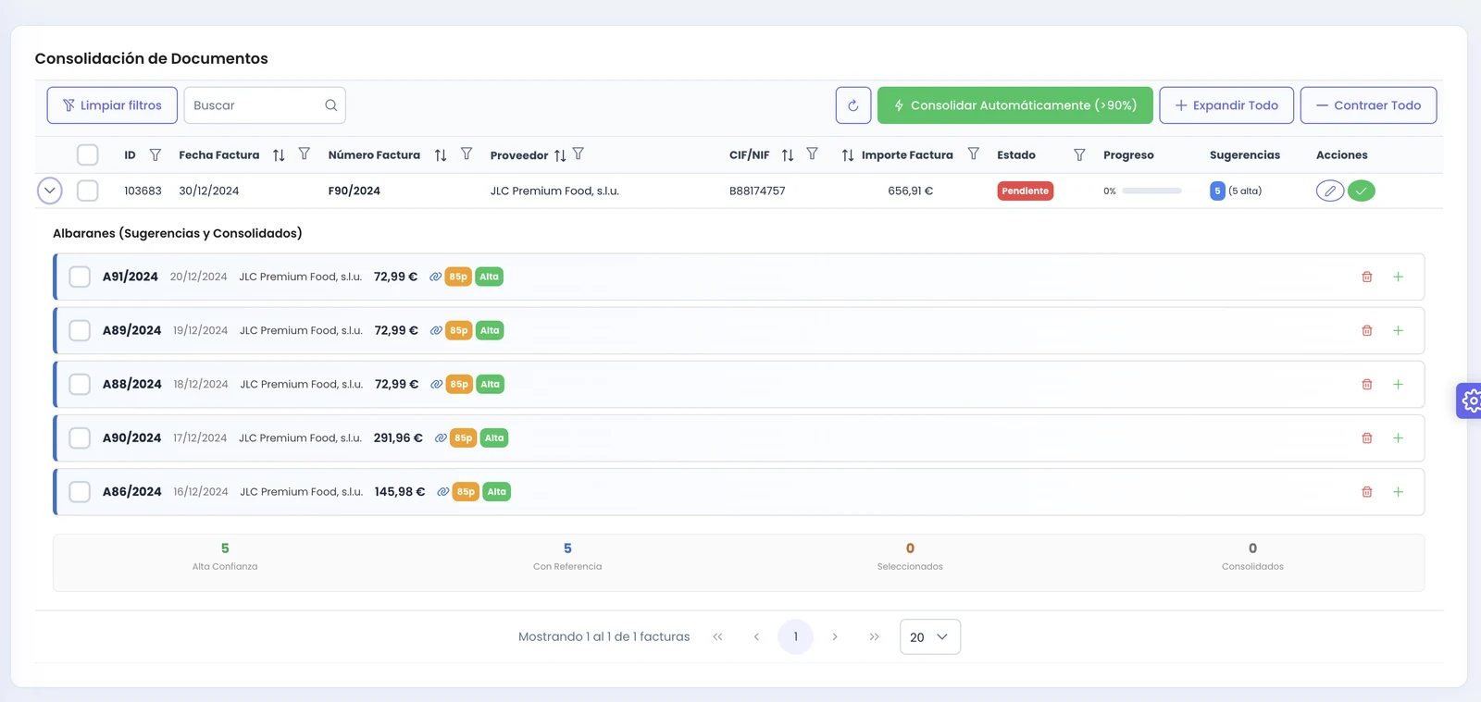Delete albarán A88/2024 with trash icon
The height and width of the screenshot is (702, 1481).
point(1367,384)
